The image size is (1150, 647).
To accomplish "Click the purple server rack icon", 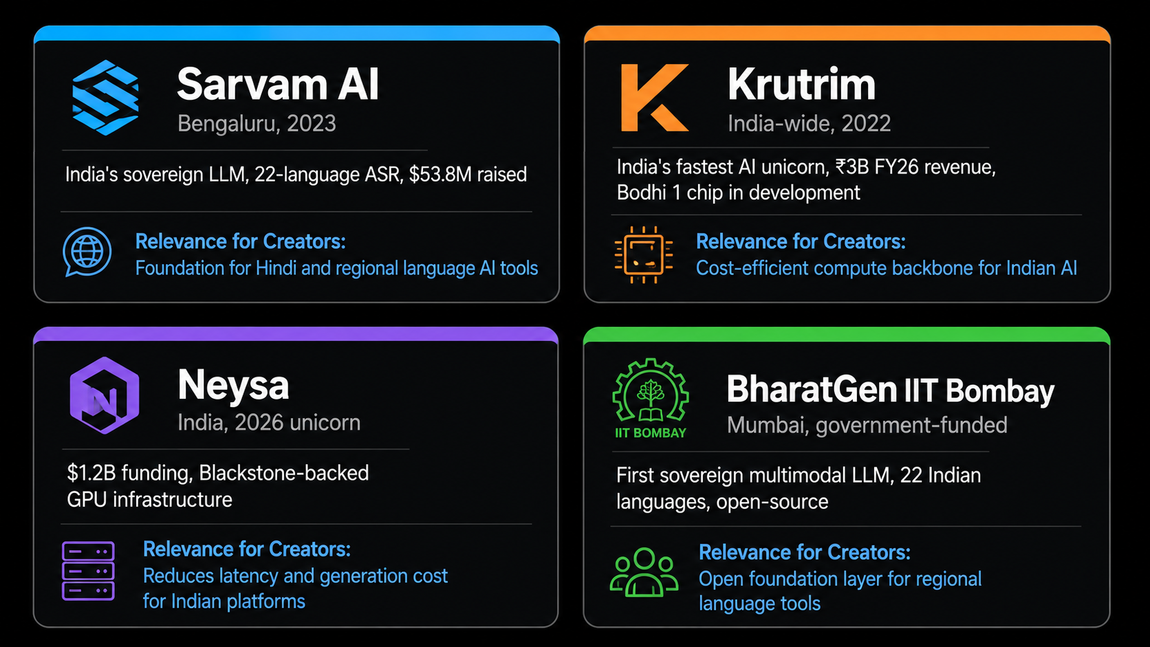I will (x=88, y=571).
